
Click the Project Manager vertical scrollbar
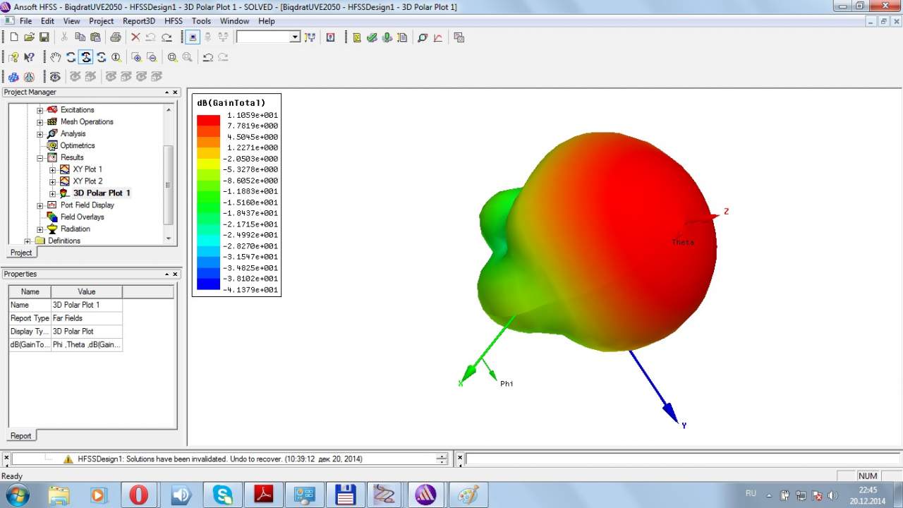point(168,183)
